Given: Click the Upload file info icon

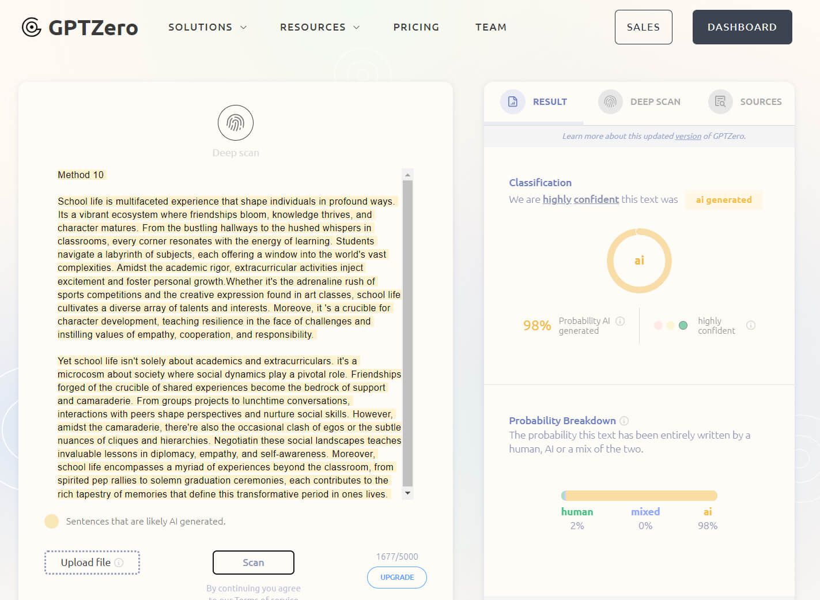Looking at the screenshot, I should (119, 562).
